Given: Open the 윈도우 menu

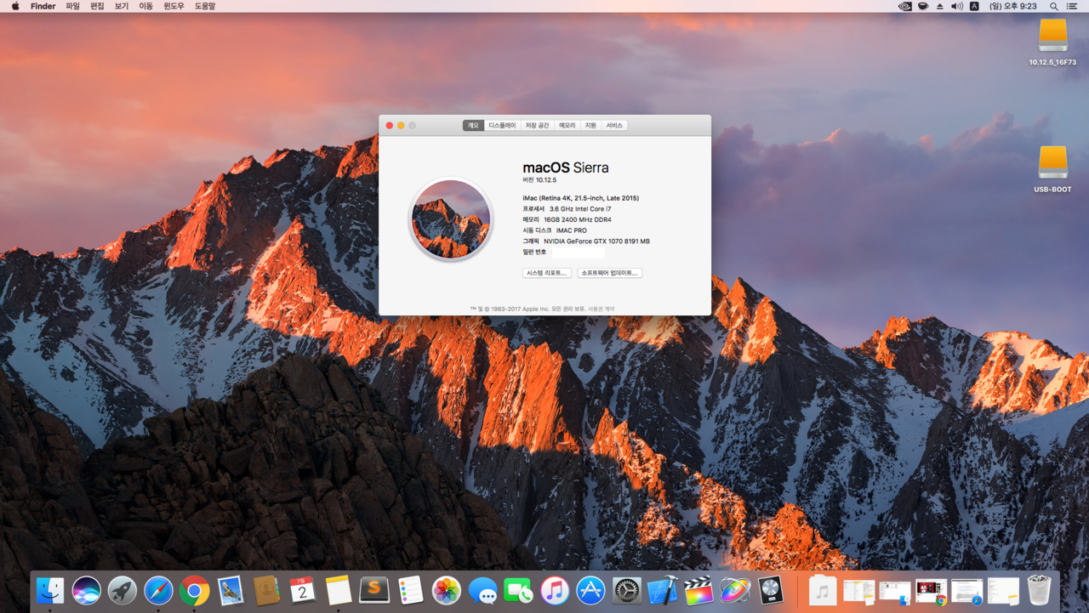Looking at the screenshot, I should (174, 6).
